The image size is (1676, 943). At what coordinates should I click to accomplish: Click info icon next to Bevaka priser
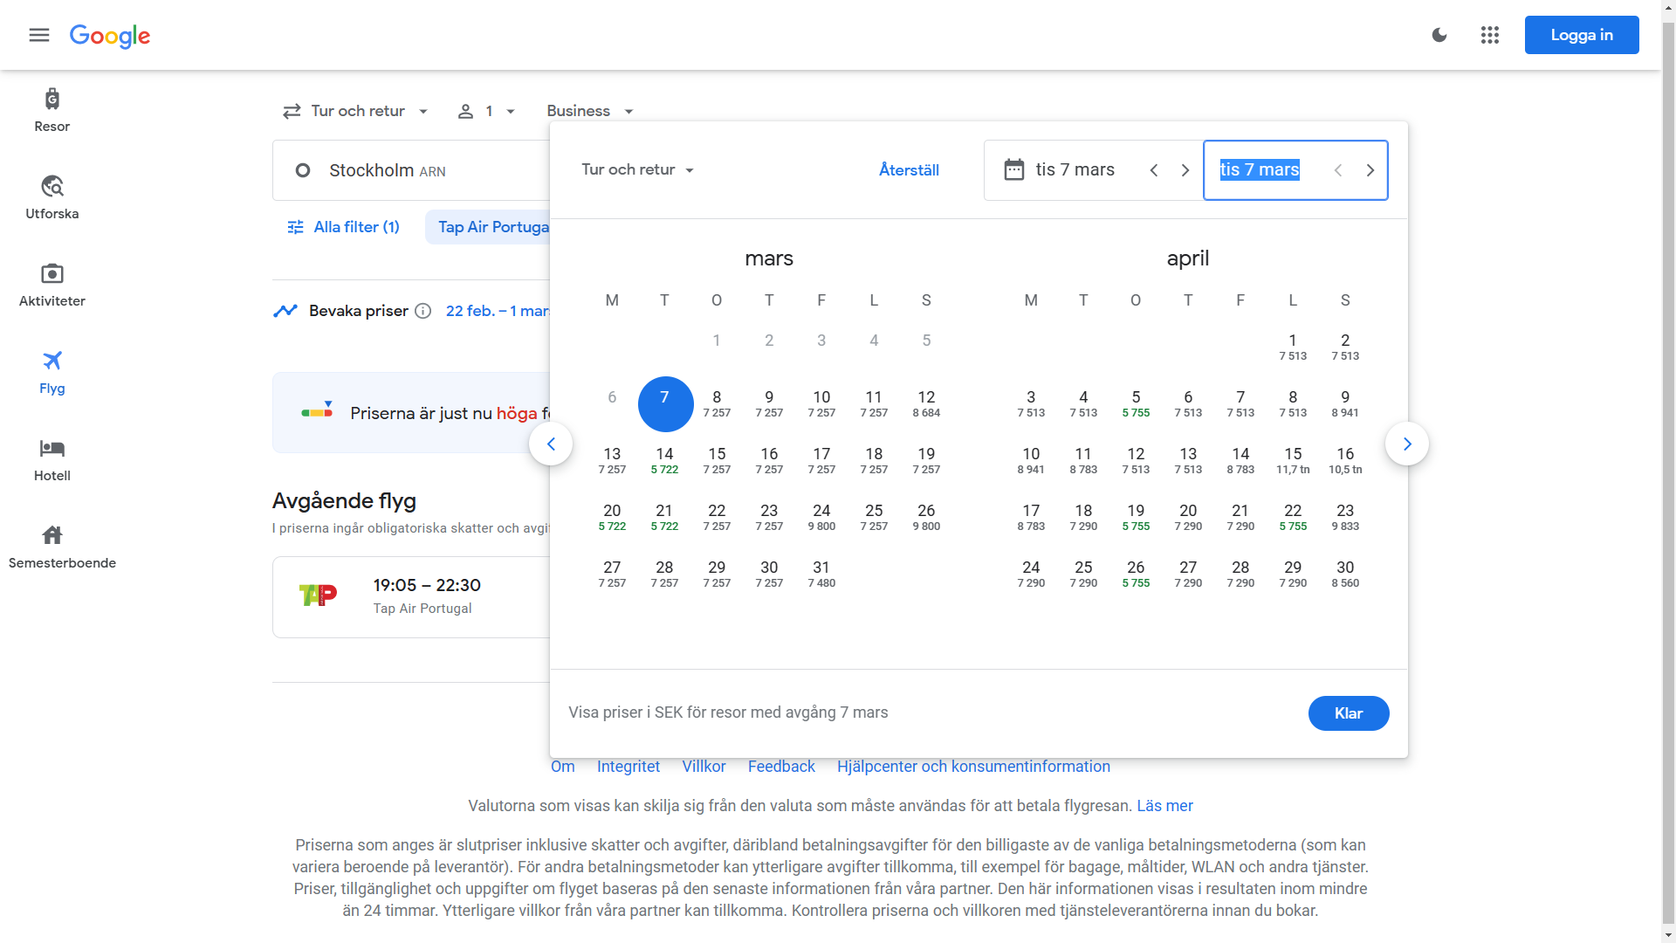pos(423,311)
